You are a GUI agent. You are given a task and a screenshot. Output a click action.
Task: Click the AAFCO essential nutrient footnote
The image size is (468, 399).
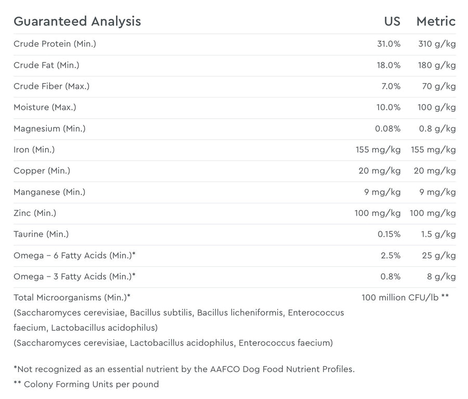pyautogui.click(x=184, y=369)
